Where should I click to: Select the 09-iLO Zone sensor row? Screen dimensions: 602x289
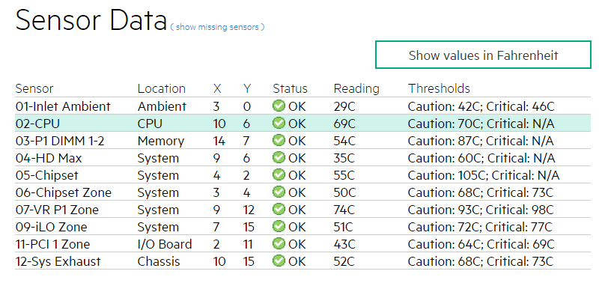303,227
